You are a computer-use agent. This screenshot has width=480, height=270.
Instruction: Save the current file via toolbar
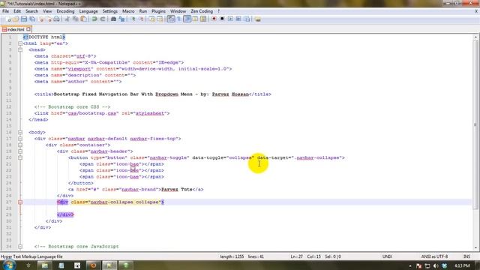pos(24,19)
